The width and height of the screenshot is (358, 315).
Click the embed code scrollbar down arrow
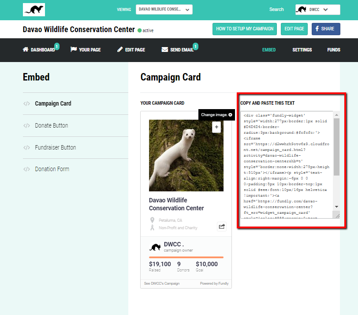tap(336, 207)
